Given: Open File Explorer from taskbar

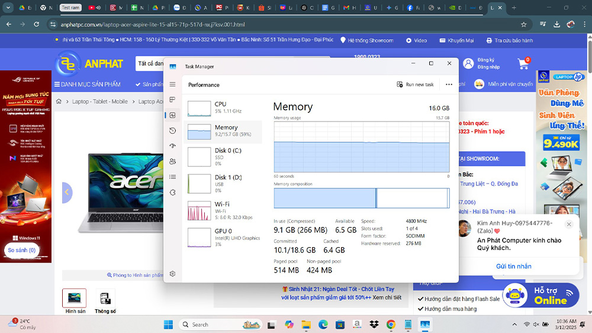Looking at the screenshot, I should (x=306, y=324).
